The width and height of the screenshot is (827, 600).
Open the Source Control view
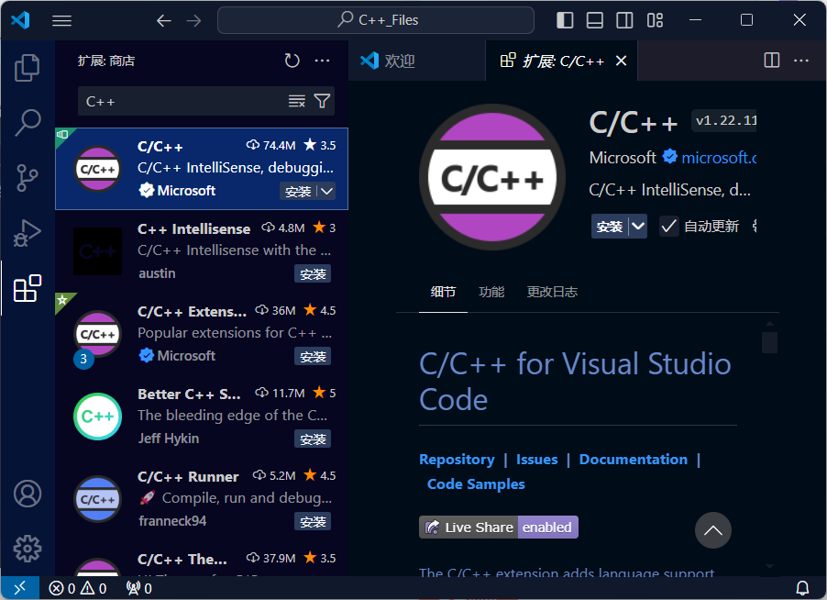point(28,178)
